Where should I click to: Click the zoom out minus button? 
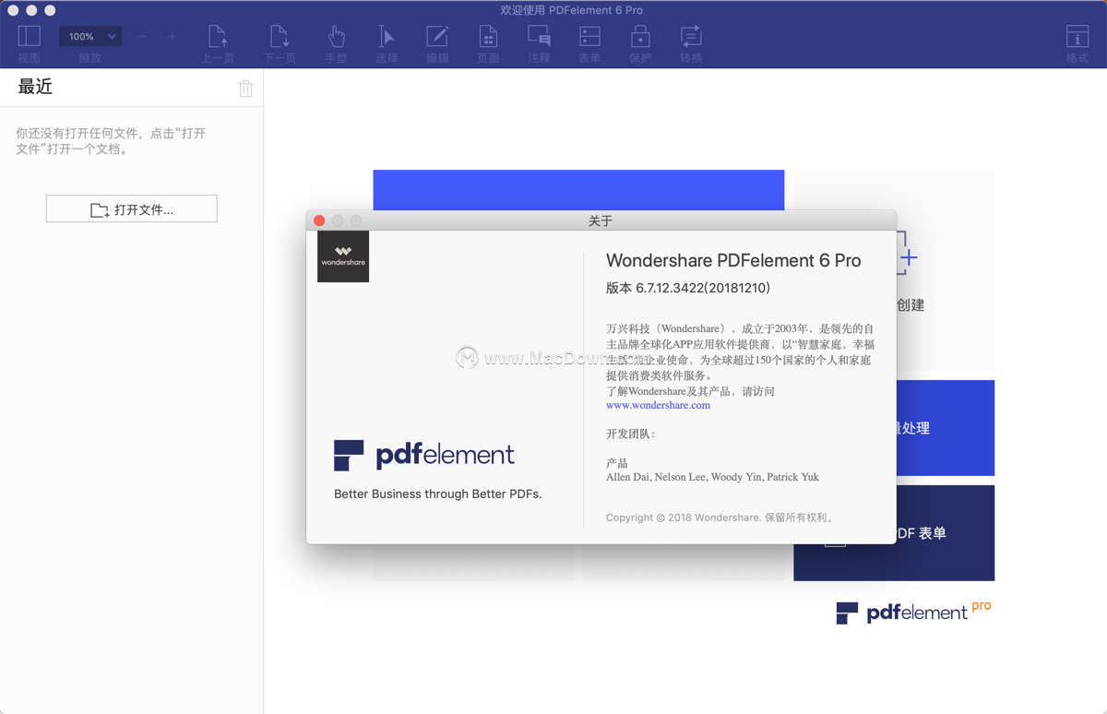(141, 37)
